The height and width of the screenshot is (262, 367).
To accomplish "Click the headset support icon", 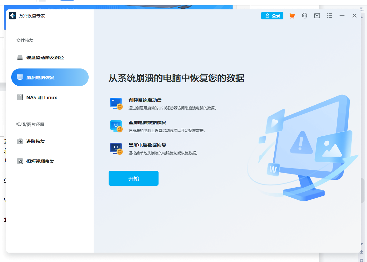I will [x=305, y=16].
